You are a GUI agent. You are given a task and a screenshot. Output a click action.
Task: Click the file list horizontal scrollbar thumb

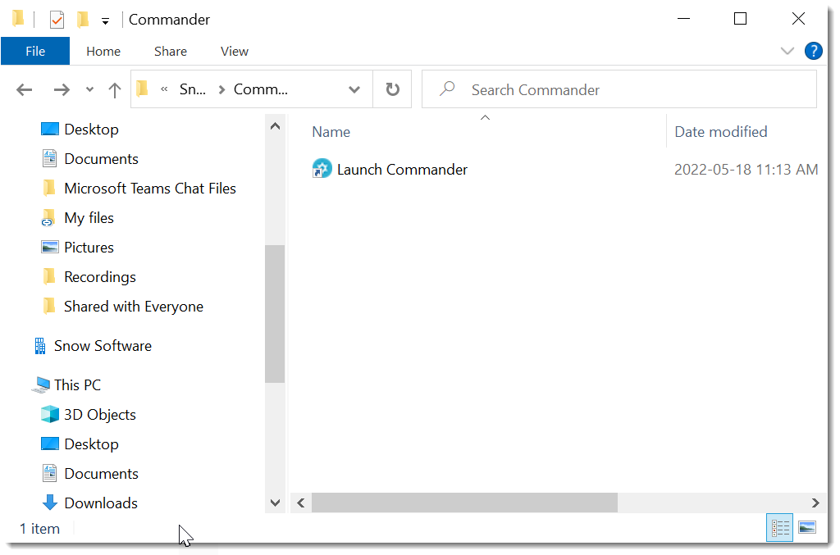tap(464, 503)
